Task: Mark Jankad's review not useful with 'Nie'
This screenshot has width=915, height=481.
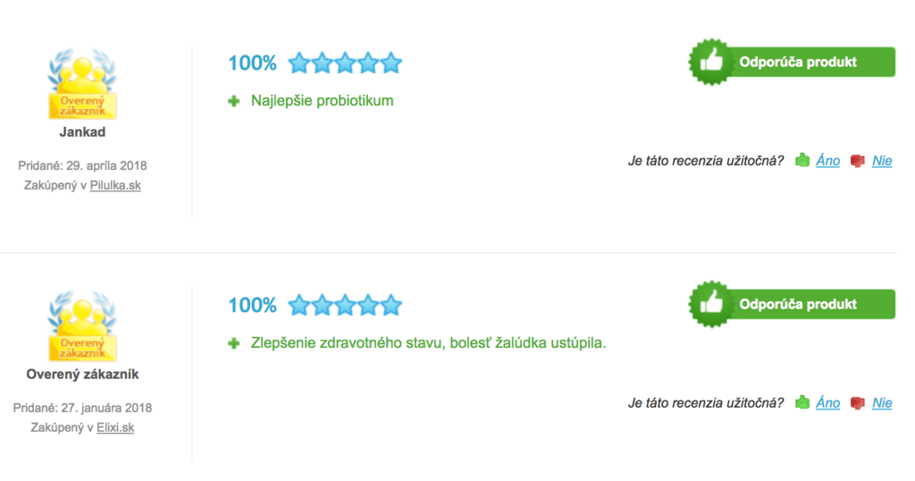Action: (x=882, y=161)
